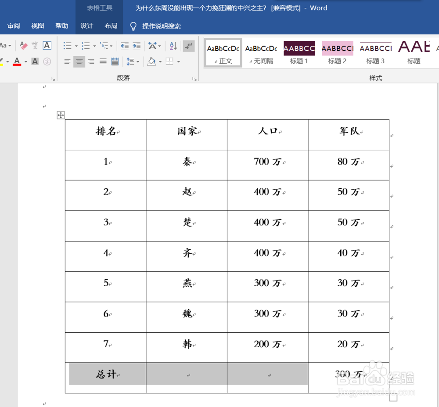This screenshot has height=407, width=439.
Task: Click the 操作说明搜索 search box
Action: tap(161, 26)
